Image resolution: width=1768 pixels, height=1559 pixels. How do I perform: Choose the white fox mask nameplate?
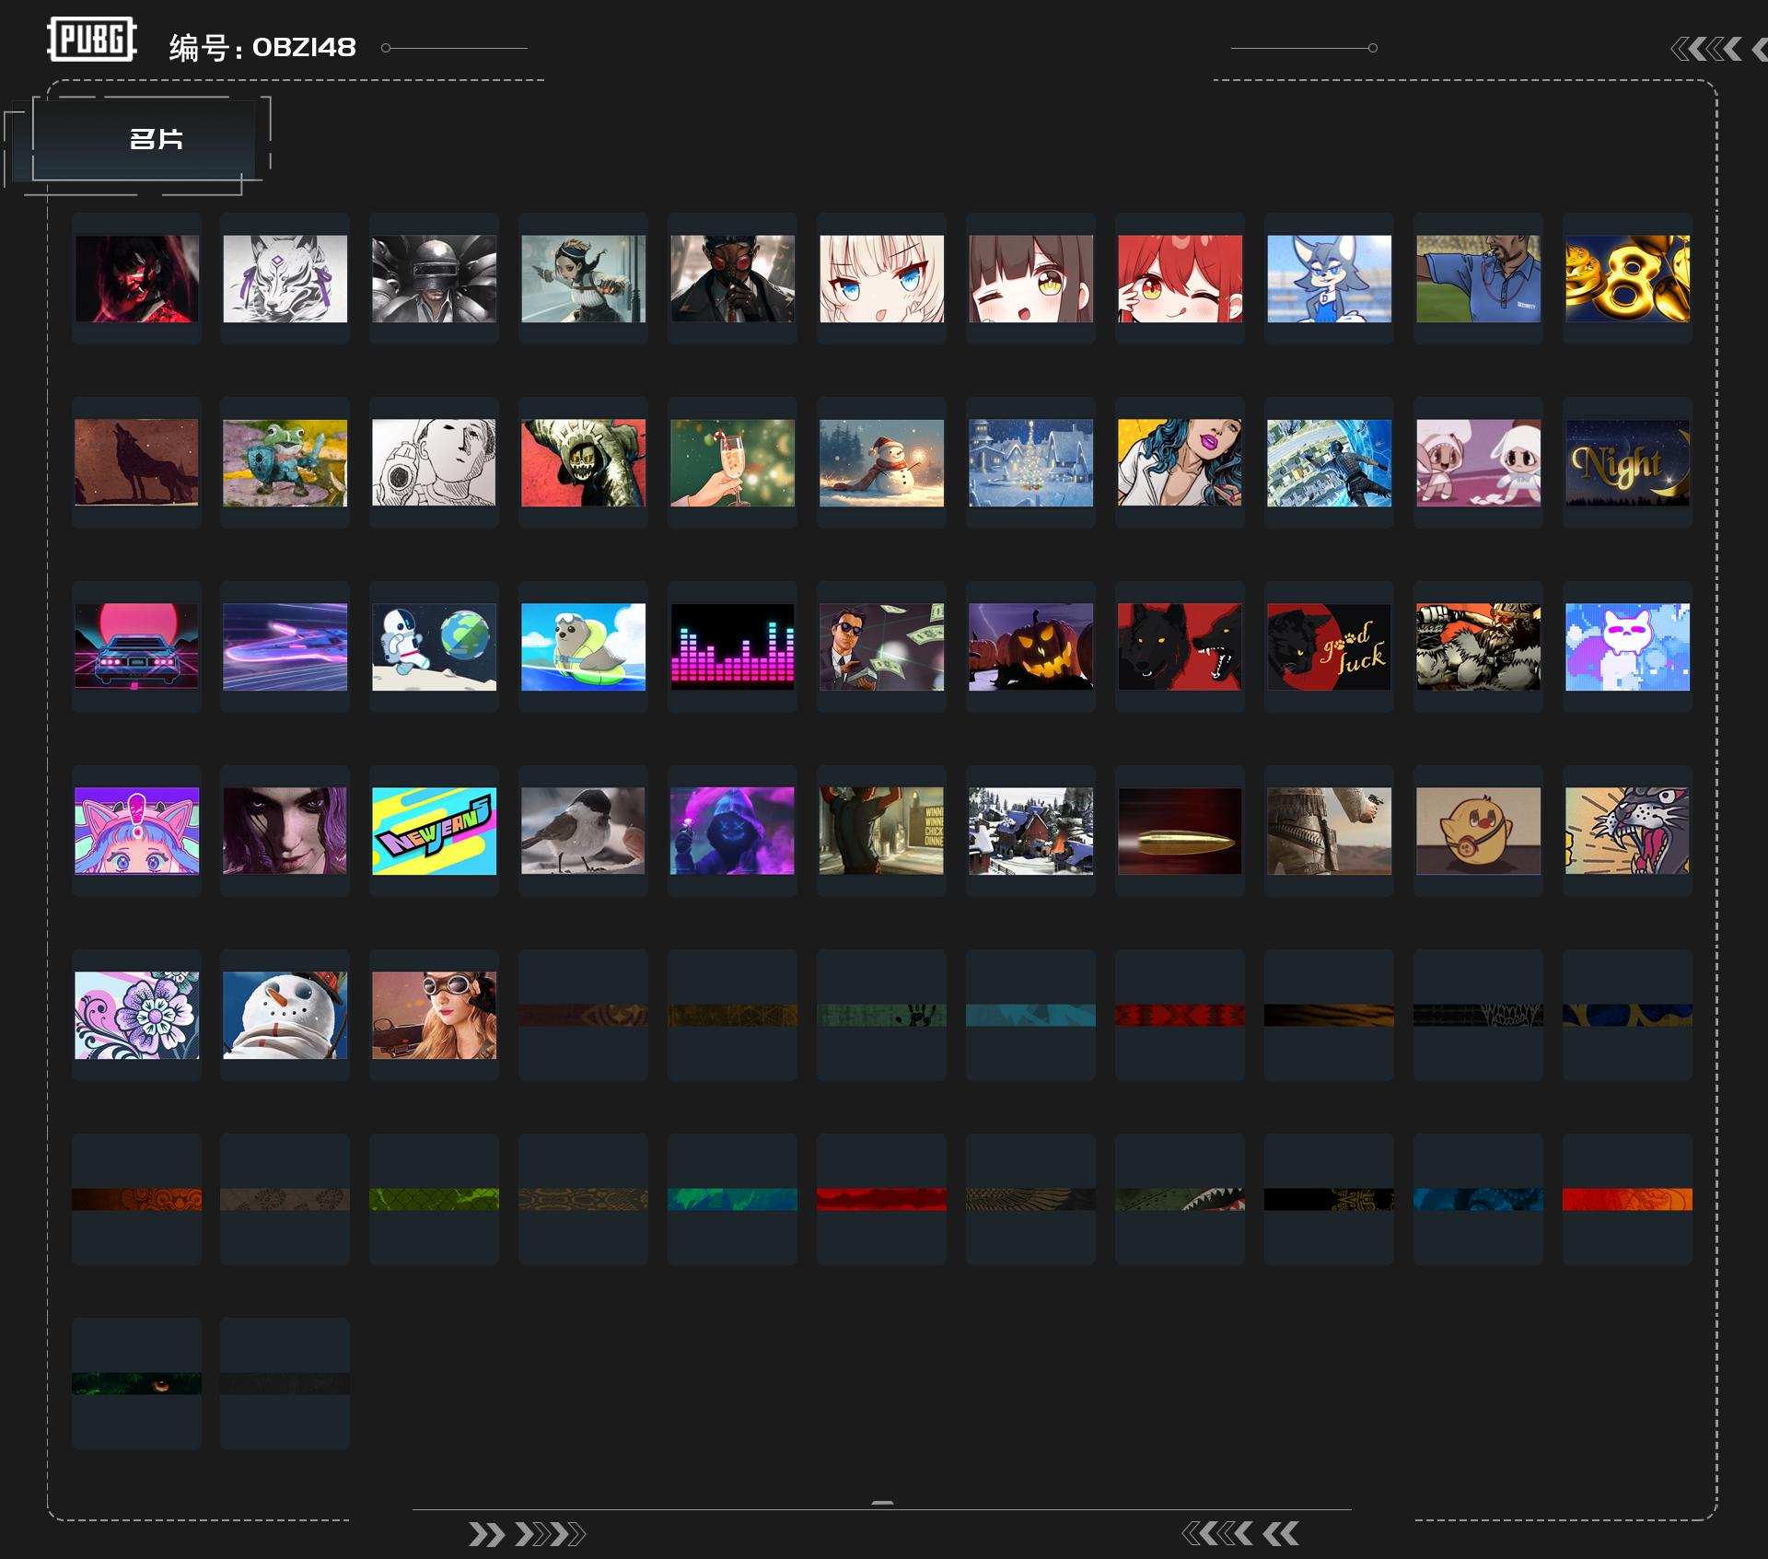[285, 278]
